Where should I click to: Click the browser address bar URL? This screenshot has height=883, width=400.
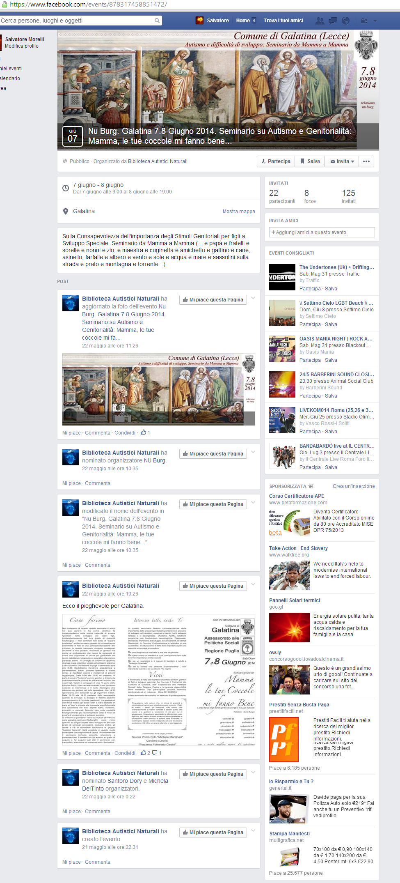point(88,5)
